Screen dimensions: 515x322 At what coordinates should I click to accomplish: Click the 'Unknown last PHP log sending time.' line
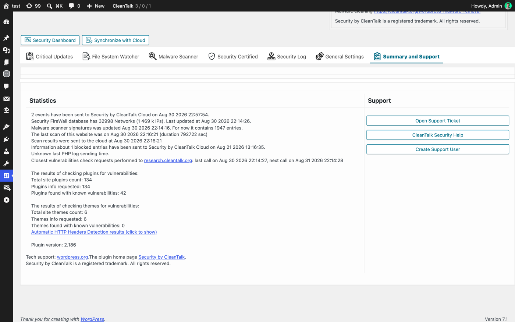point(70,154)
